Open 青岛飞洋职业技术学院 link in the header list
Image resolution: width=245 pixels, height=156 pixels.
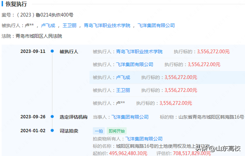[107, 26]
